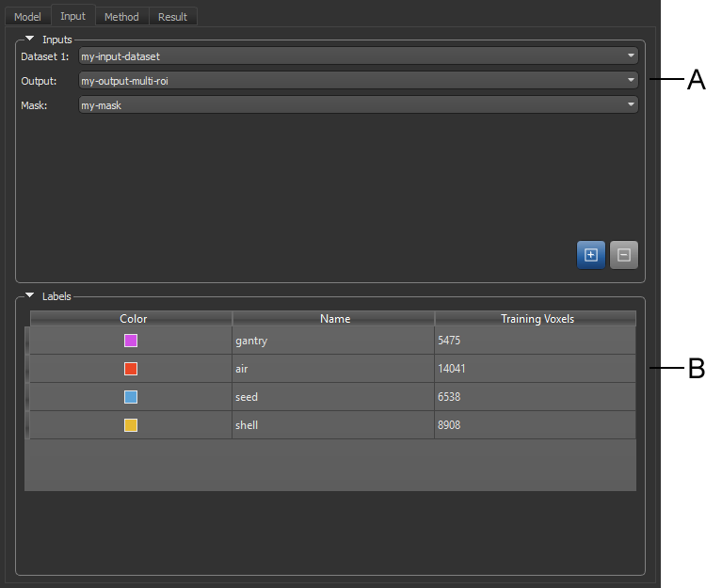Collapse the Labels section triangle
Screen dimensions: 706x588
pyautogui.click(x=30, y=296)
